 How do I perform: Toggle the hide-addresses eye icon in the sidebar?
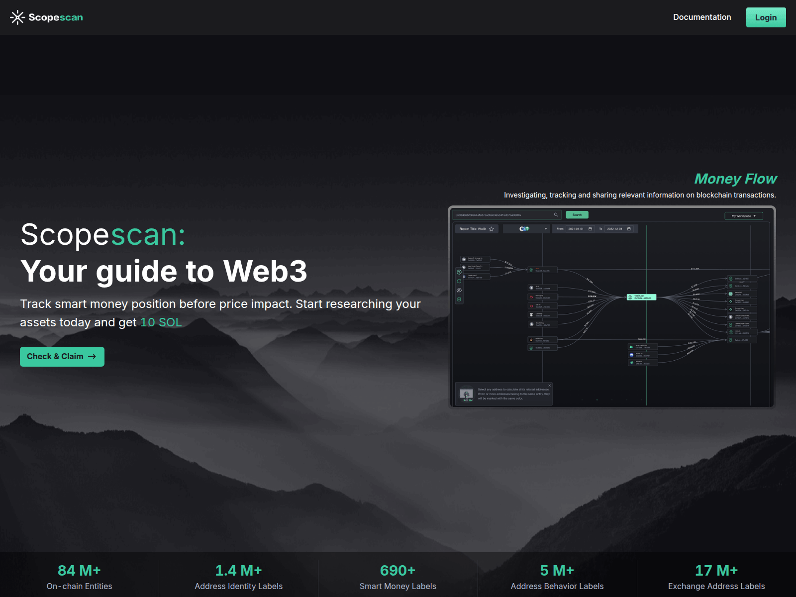(x=460, y=290)
